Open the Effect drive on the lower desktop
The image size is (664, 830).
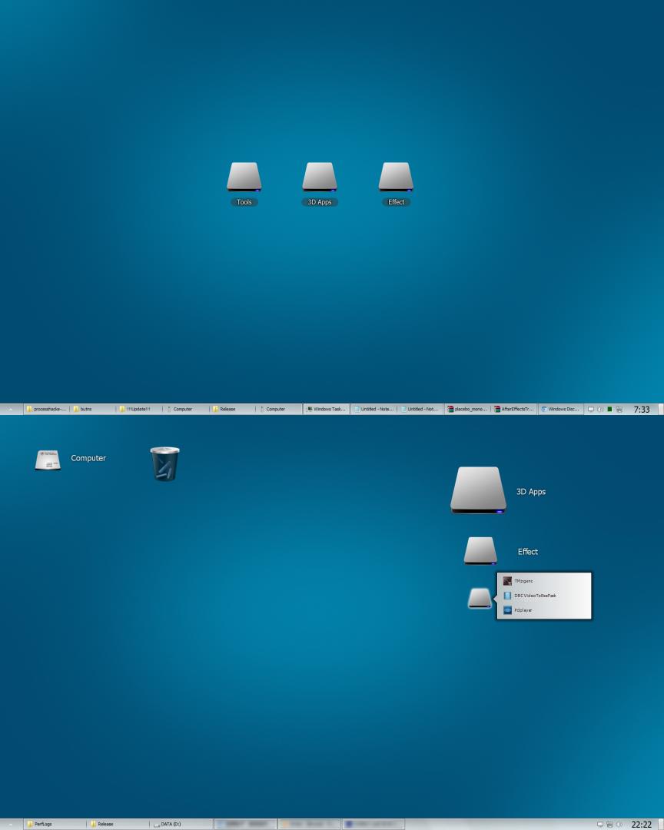point(480,549)
